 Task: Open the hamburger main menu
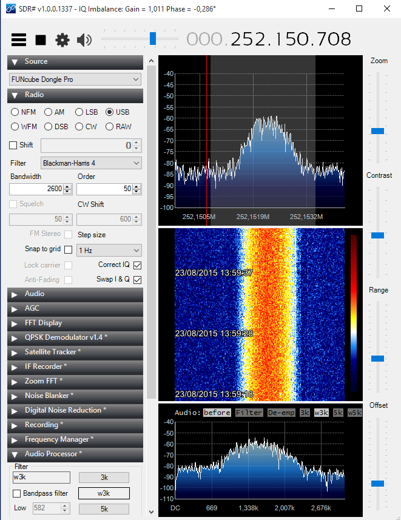[x=19, y=40]
